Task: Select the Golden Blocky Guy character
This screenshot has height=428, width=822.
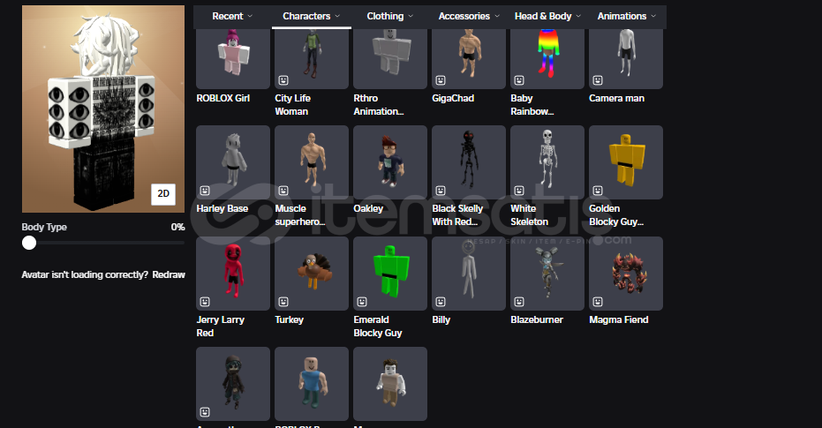Action: pyautogui.click(x=626, y=162)
